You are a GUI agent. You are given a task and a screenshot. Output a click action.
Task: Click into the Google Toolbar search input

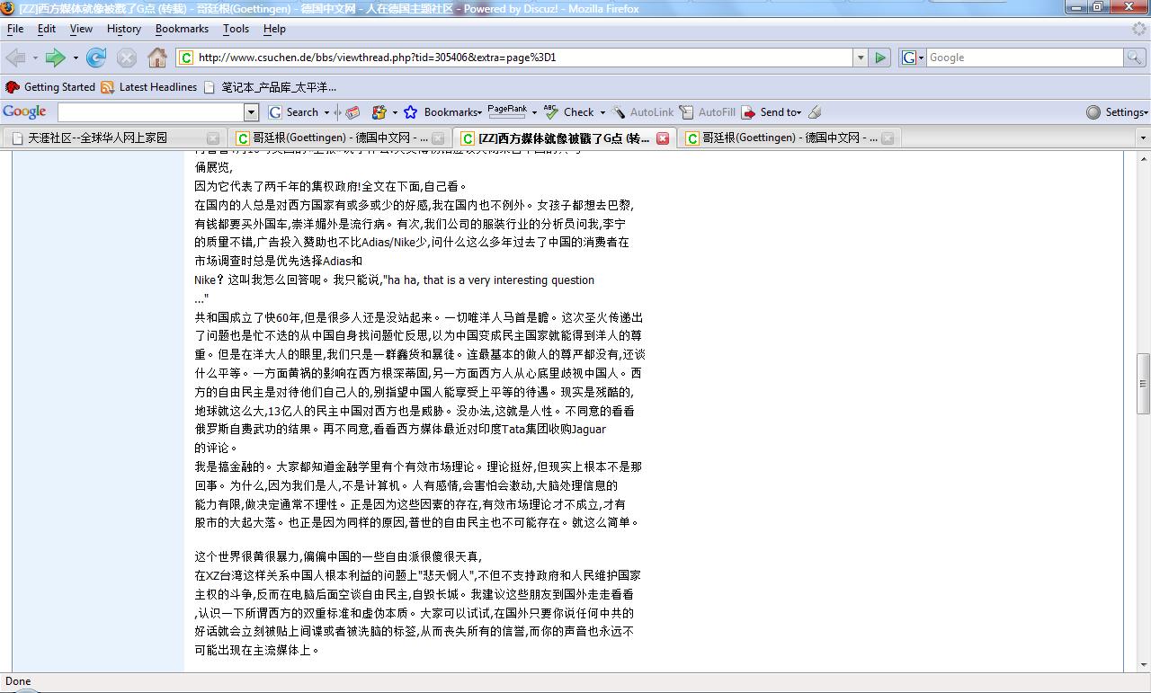[151, 112]
